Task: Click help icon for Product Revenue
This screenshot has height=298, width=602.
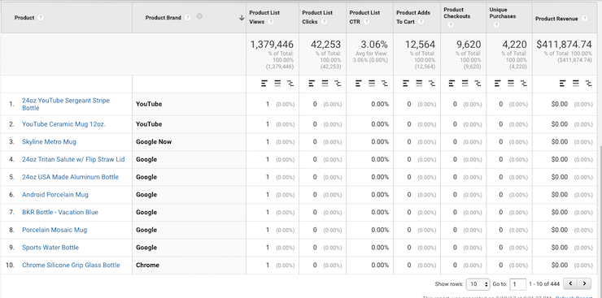Action: click(584, 19)
